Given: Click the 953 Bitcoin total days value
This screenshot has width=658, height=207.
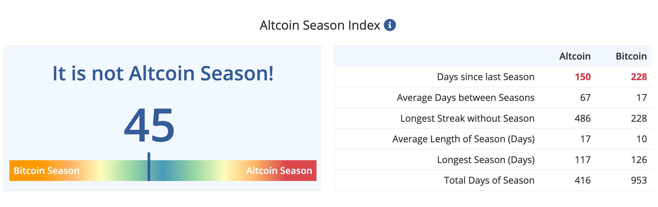Looking at the screenshot, I should 639,180.
